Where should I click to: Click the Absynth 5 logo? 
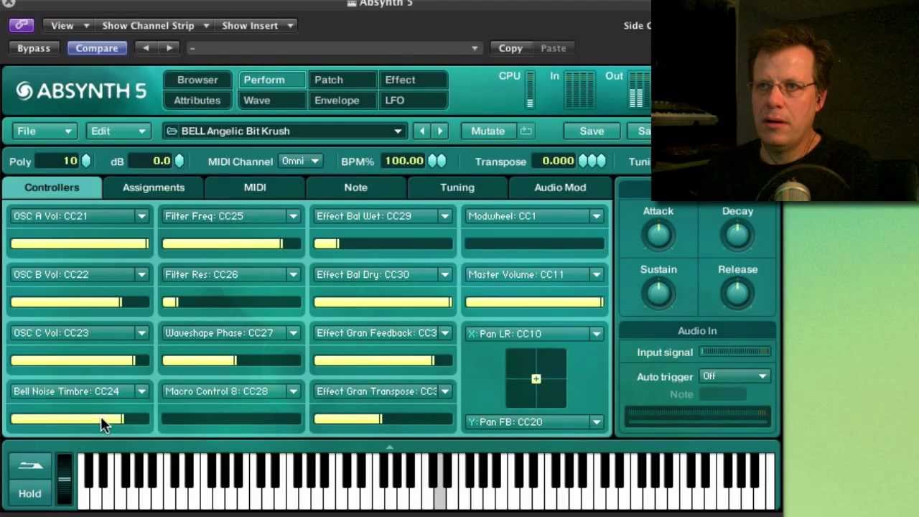pyautogui.click(x=81, y=90)
